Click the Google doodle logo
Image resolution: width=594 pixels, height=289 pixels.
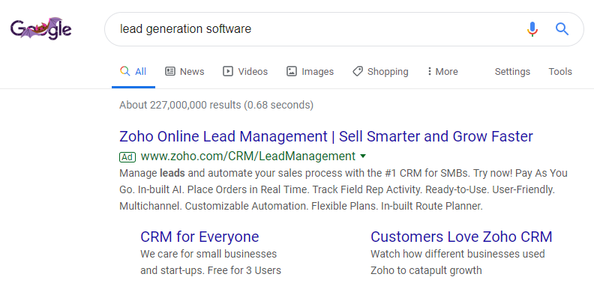pyautogui.click(x=41, y=28)
